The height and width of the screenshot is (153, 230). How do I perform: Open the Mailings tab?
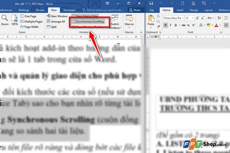(x=24, y=10)
